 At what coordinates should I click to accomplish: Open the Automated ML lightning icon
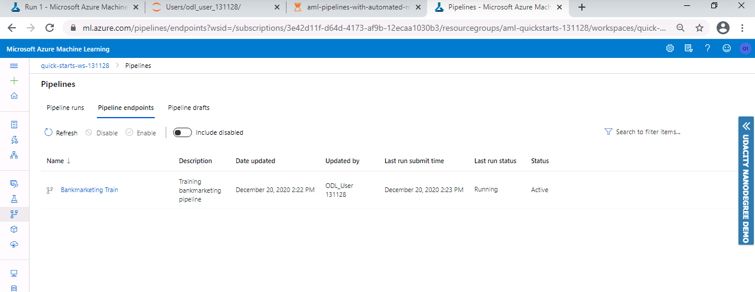pos(14,140)
